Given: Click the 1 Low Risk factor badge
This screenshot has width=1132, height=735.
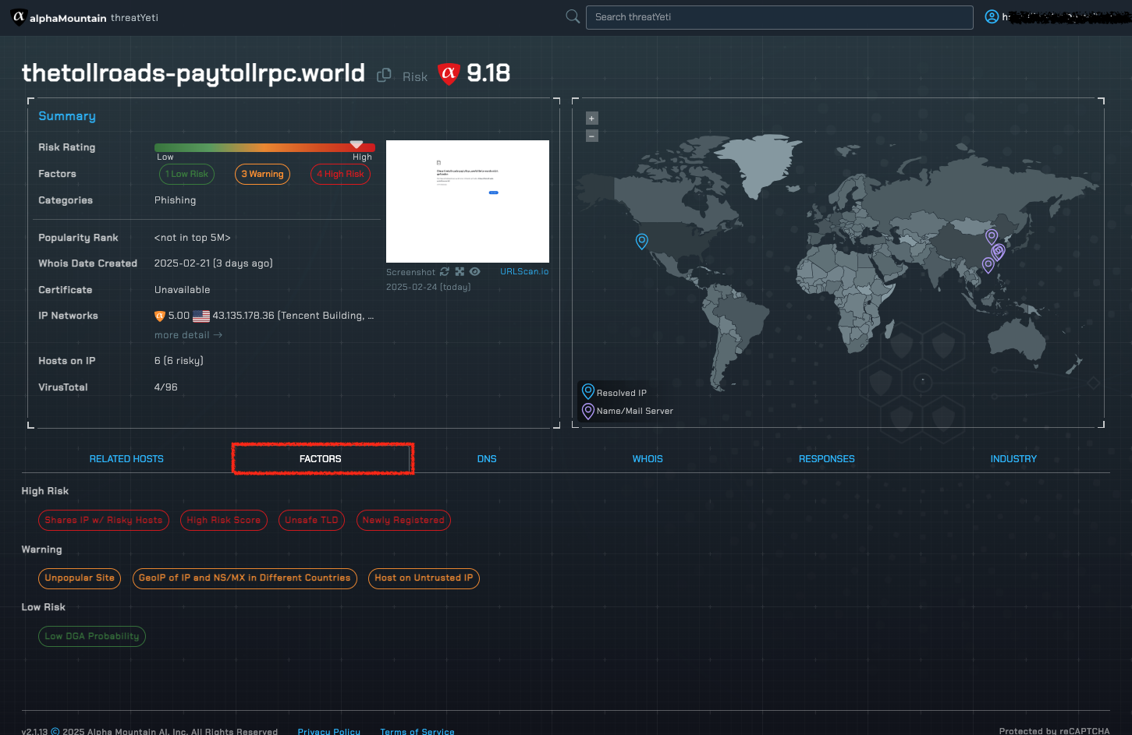Looking at the screenshot, I should pyautogui.click(x=186, y=174).
